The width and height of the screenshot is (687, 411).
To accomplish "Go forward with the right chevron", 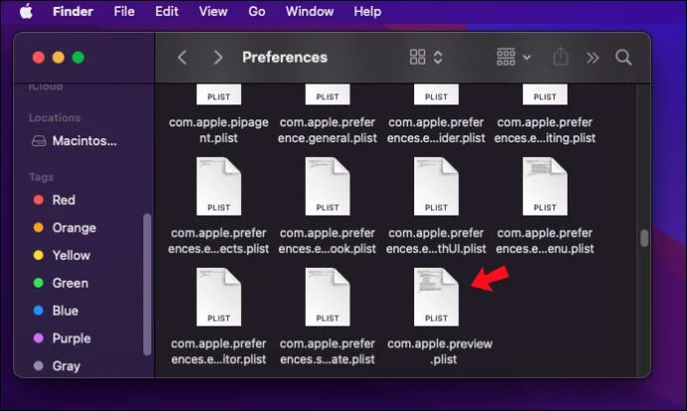I will click(218, 58).
